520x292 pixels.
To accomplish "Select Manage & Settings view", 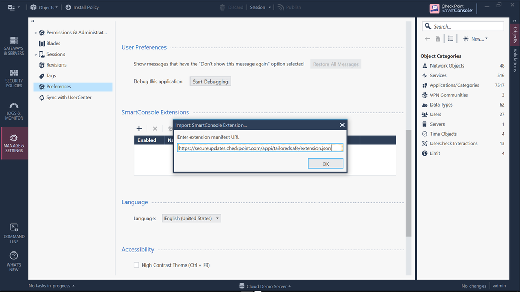I will point(14,143).
